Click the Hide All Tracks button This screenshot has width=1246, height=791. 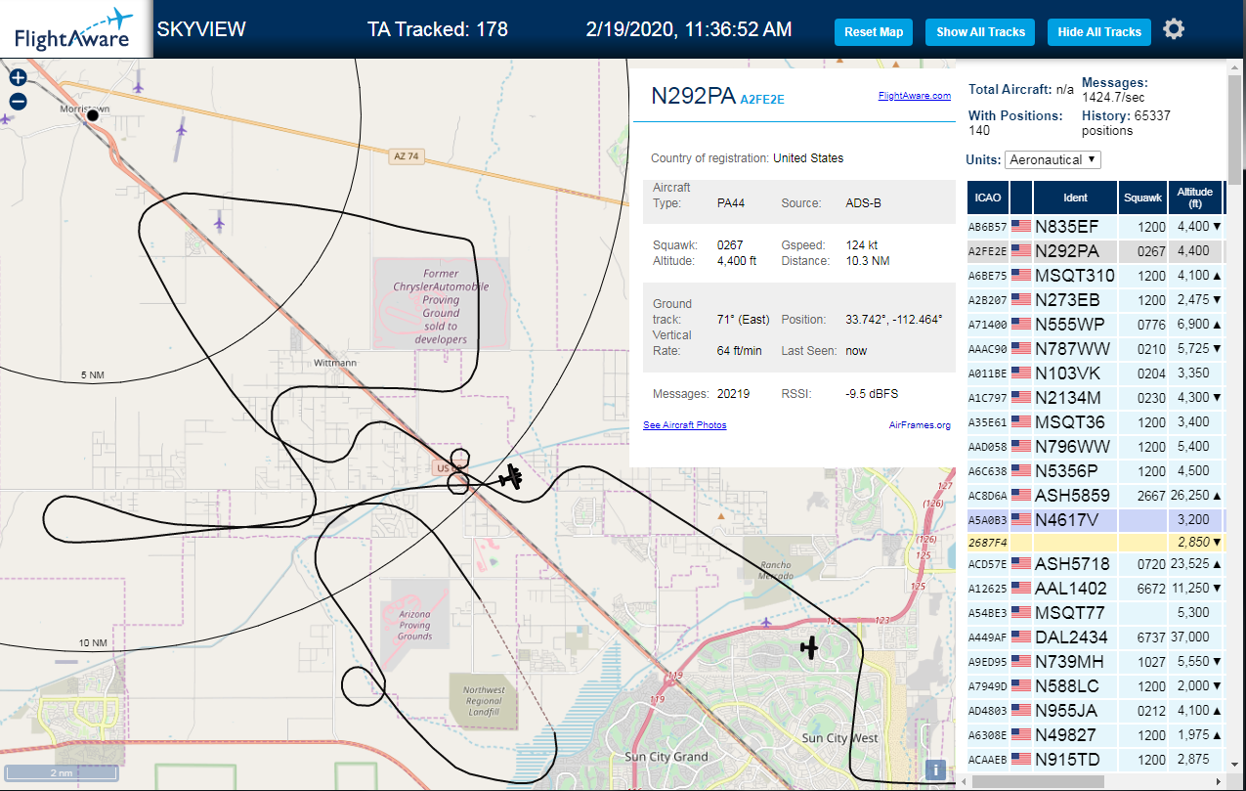(1099, 31)
